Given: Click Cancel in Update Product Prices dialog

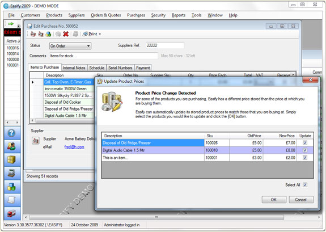Looking at the screenshot, I should tap(301, 200).
